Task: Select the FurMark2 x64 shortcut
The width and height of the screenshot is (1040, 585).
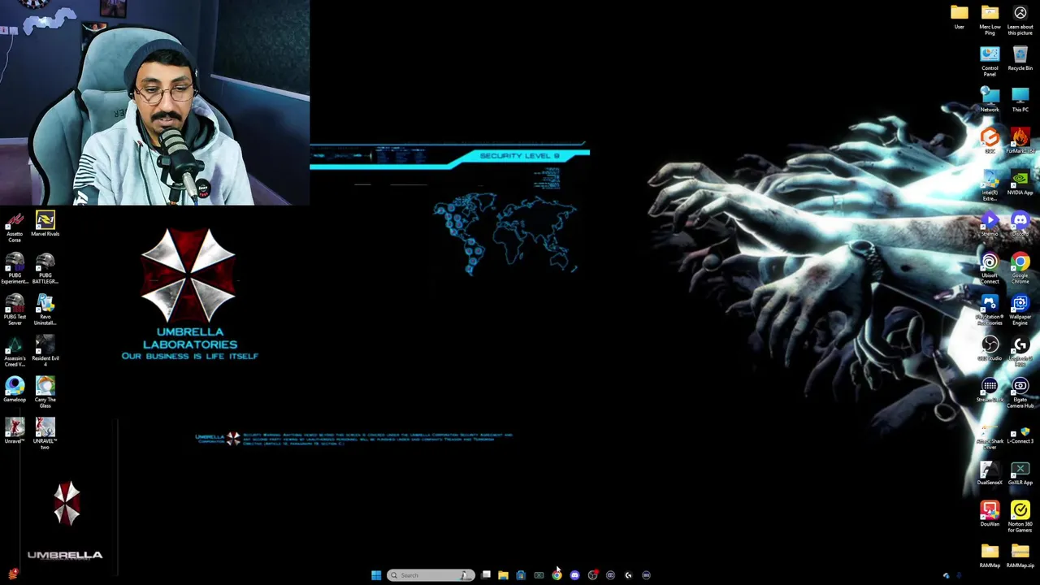Action: click(x=1020, y=138)
